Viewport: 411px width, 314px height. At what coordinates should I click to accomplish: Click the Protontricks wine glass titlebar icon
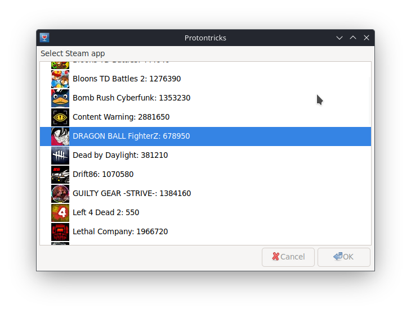tap(44, 38)
